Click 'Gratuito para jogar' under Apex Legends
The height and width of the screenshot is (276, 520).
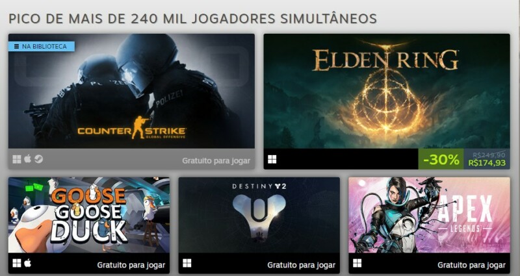tap(471, 265)
